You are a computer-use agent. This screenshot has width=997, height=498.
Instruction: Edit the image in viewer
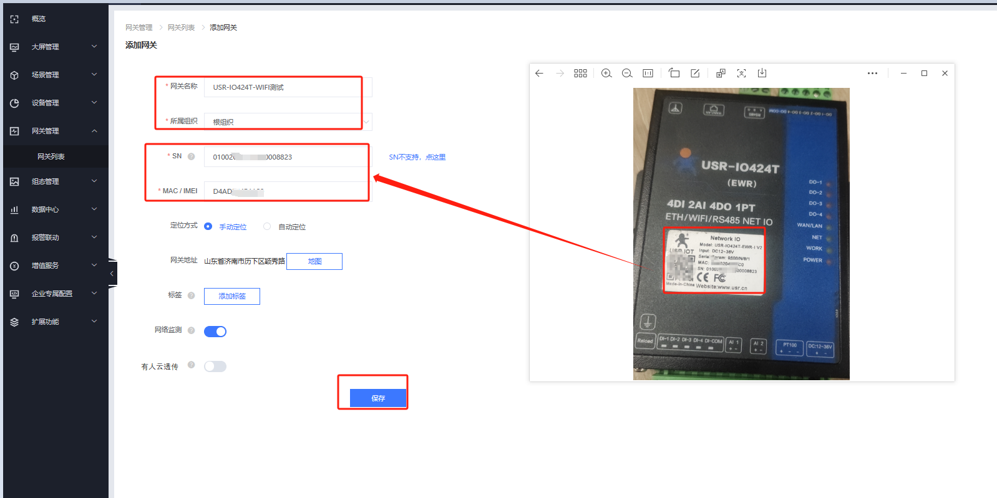tap(695, 74)
